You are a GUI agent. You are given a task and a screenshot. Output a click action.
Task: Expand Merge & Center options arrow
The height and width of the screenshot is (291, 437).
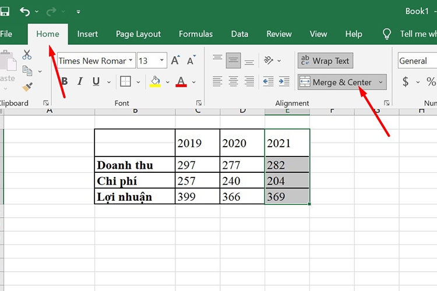click(x=380, y=82)
